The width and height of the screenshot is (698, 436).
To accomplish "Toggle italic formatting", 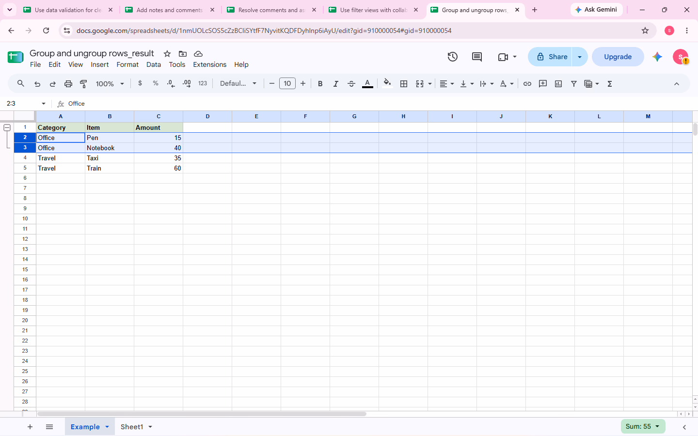I will coord(335,84).
